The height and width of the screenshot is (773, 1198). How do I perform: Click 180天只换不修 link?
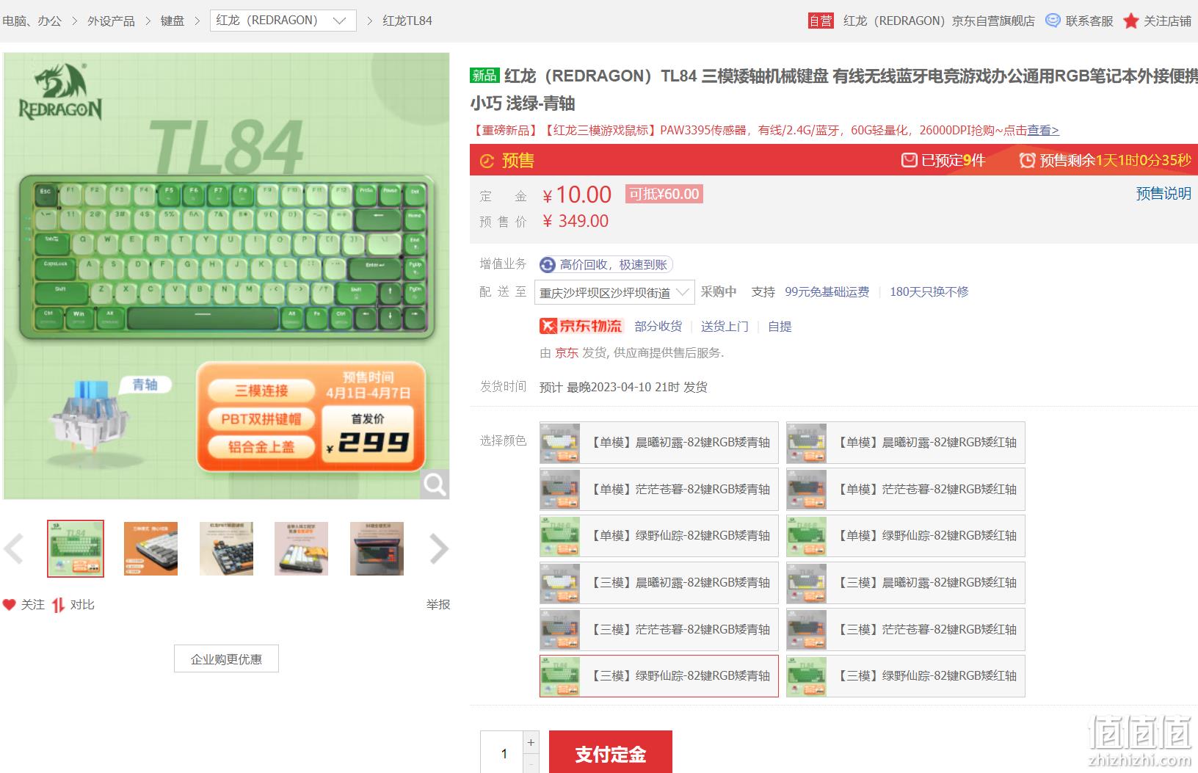click(x=929, y=291)
